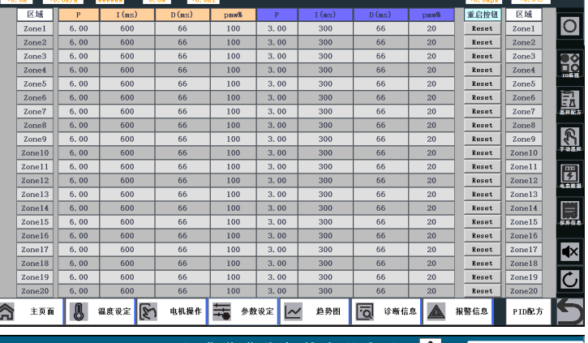Viewport: 588px width, 343px height.
Task: Open the 报警信息 alarm information tab
Action: pos(458,311)
